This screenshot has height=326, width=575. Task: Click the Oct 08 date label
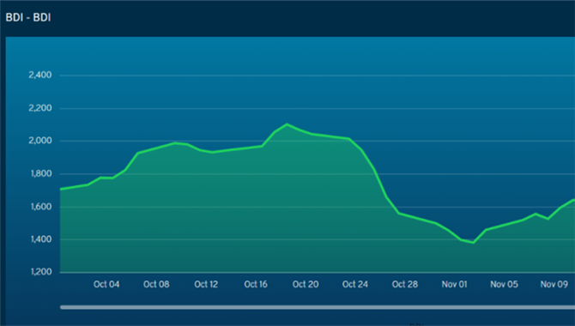pyautogui.click(x=156, y=284)
